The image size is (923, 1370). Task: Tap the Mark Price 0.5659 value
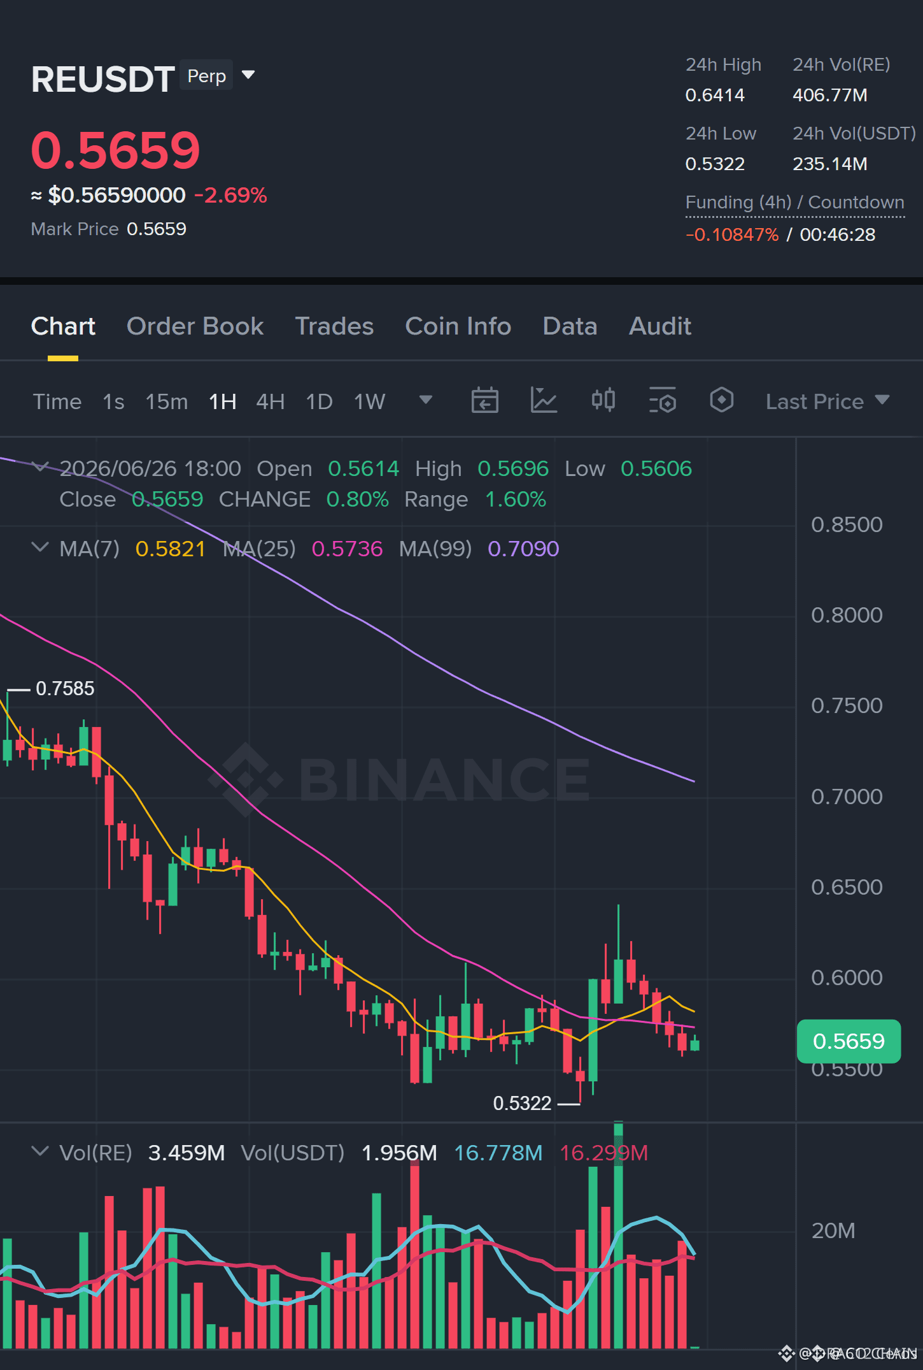[x=157, y=229]
